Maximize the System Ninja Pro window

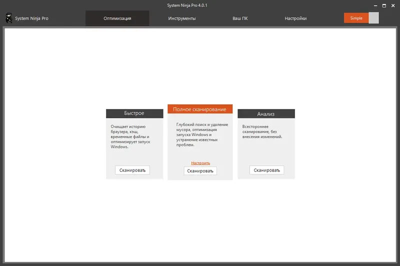(384, 5)
